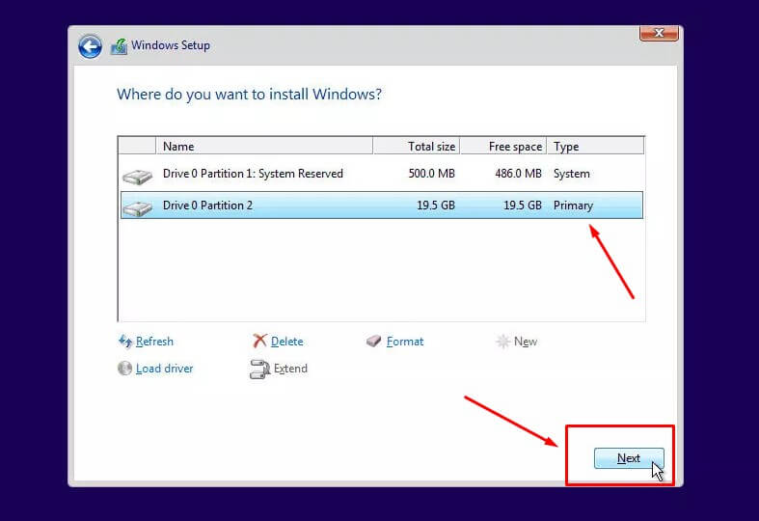759x521 pixels.
Task: Open the Load driver link
Action: point(165,369)
